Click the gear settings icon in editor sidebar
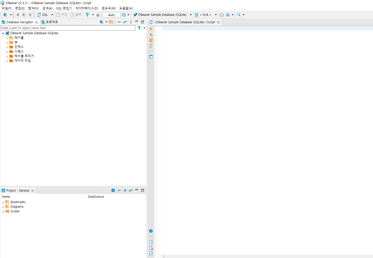Image resolution: width=373 pixels, height=258 pixels. coord(151,231)
